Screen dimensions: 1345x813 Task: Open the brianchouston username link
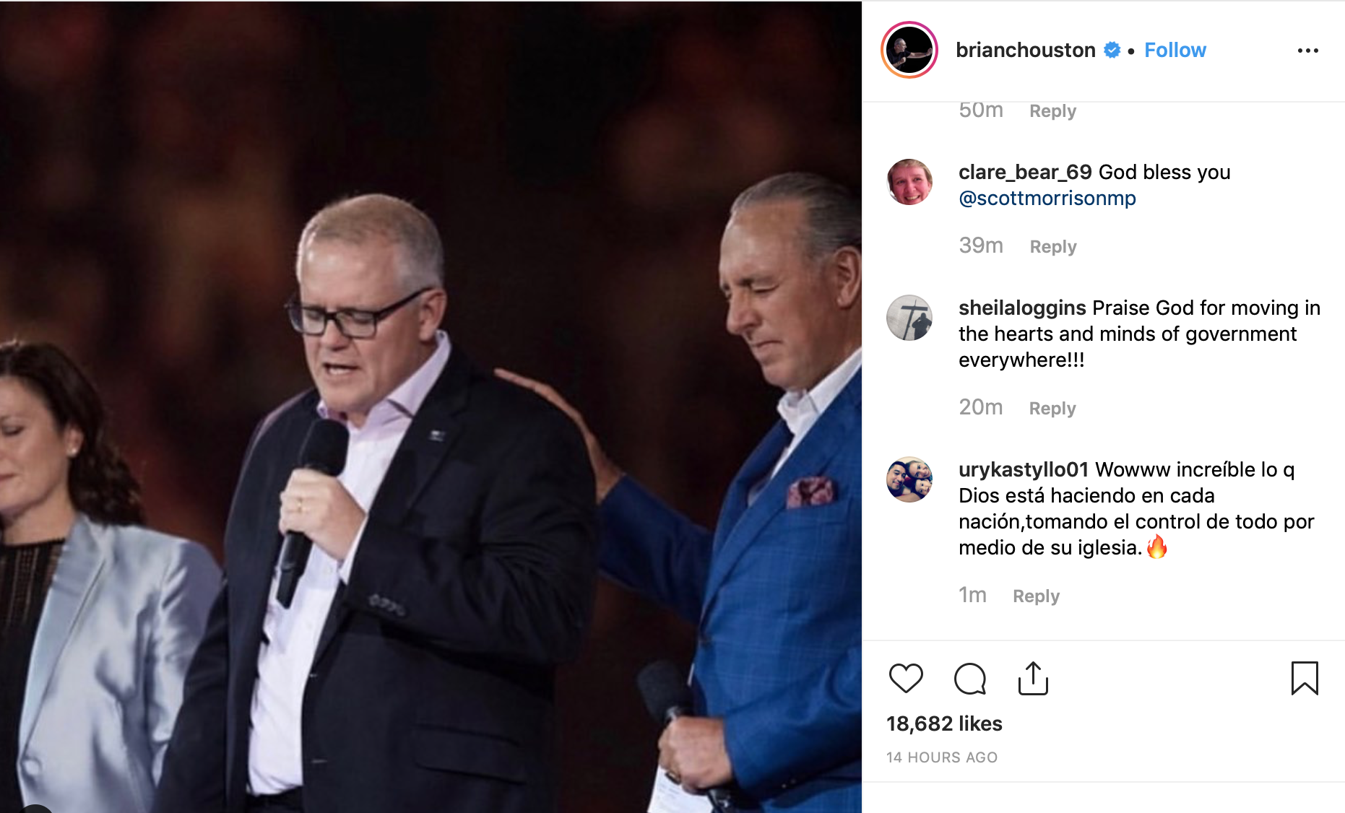pos(1026,50)
